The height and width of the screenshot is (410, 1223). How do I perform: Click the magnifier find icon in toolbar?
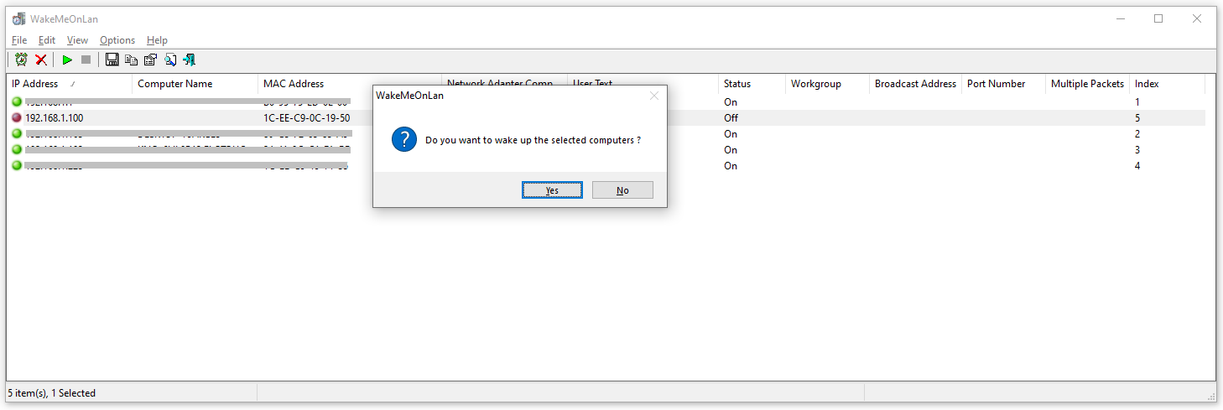tap(170, 60)
